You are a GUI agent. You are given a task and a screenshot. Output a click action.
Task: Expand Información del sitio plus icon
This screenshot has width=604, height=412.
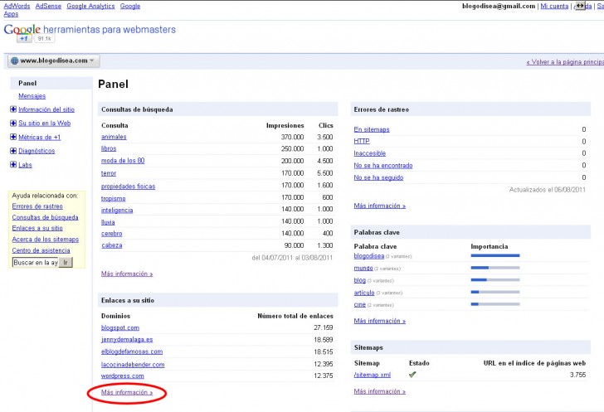[x=13, y=109]
